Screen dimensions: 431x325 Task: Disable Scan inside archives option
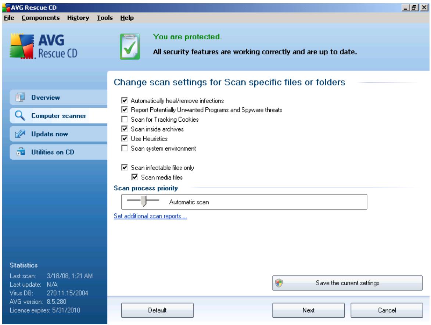tap(125, 129)
